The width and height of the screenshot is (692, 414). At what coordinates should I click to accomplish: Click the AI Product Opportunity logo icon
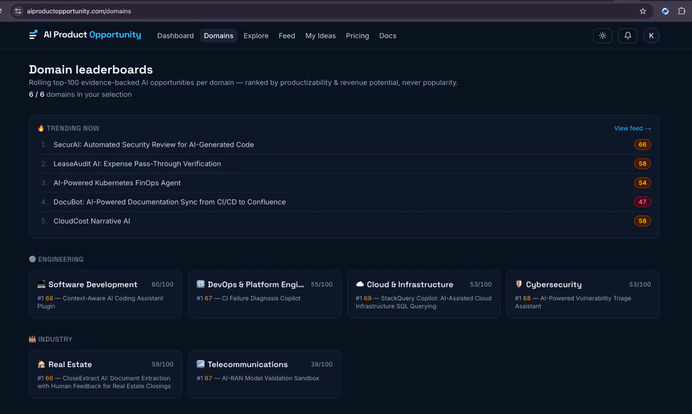[33, 35]
